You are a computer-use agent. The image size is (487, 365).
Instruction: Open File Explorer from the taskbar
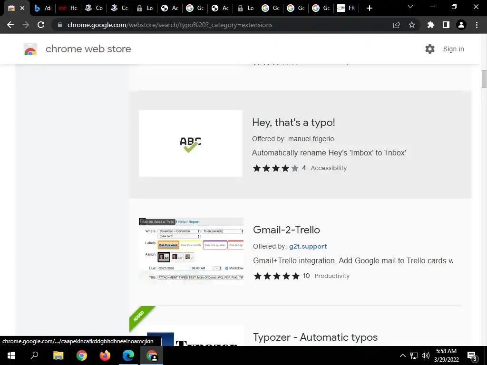pos(58,355)
